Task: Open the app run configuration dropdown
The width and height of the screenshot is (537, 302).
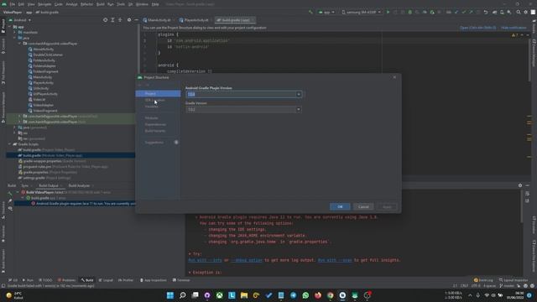Action: tap(326, 12)
